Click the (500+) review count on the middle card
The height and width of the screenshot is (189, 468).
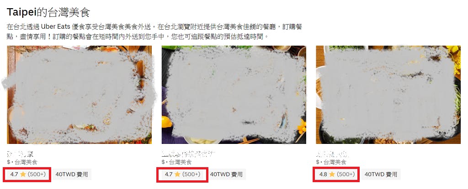pos(191,174)
